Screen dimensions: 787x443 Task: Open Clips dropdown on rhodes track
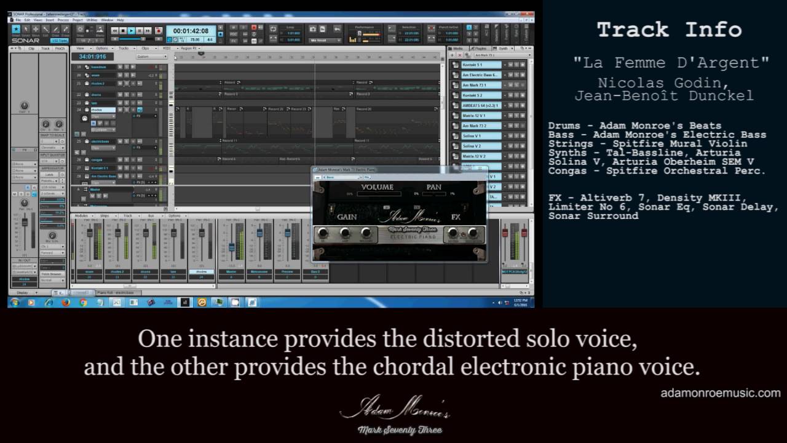tap(103, 116)
